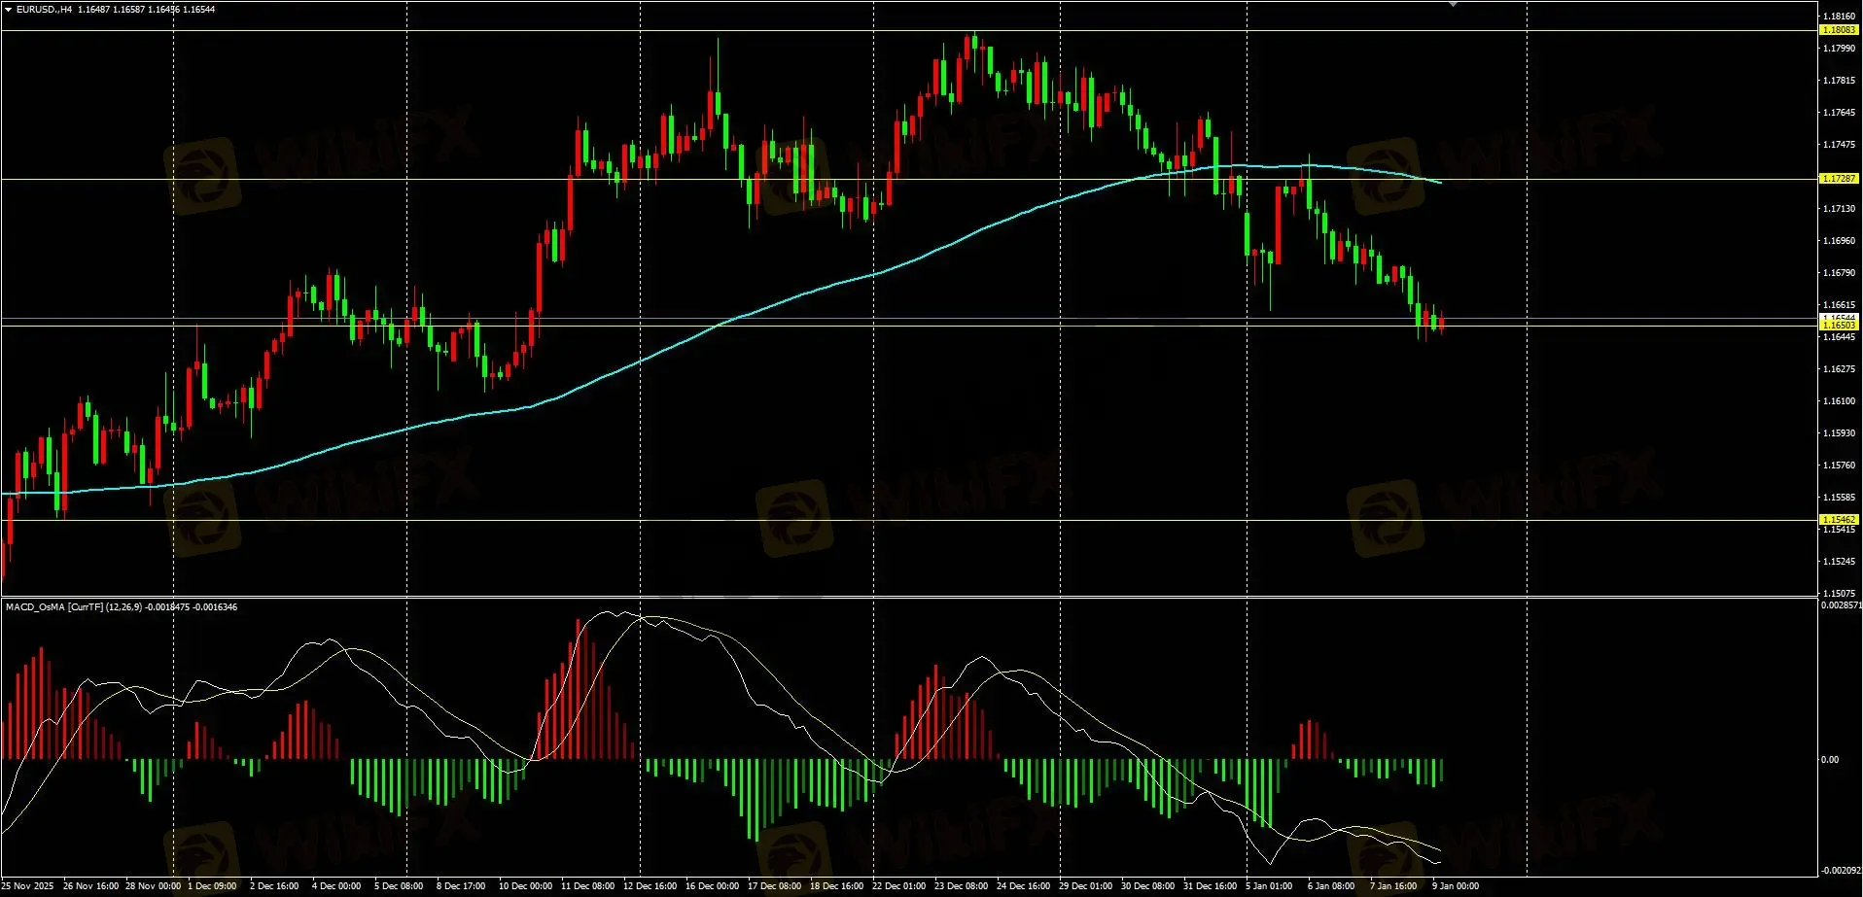
Task: Click the small arrow before EURUSD,H4
Action: tap(9, 9)
